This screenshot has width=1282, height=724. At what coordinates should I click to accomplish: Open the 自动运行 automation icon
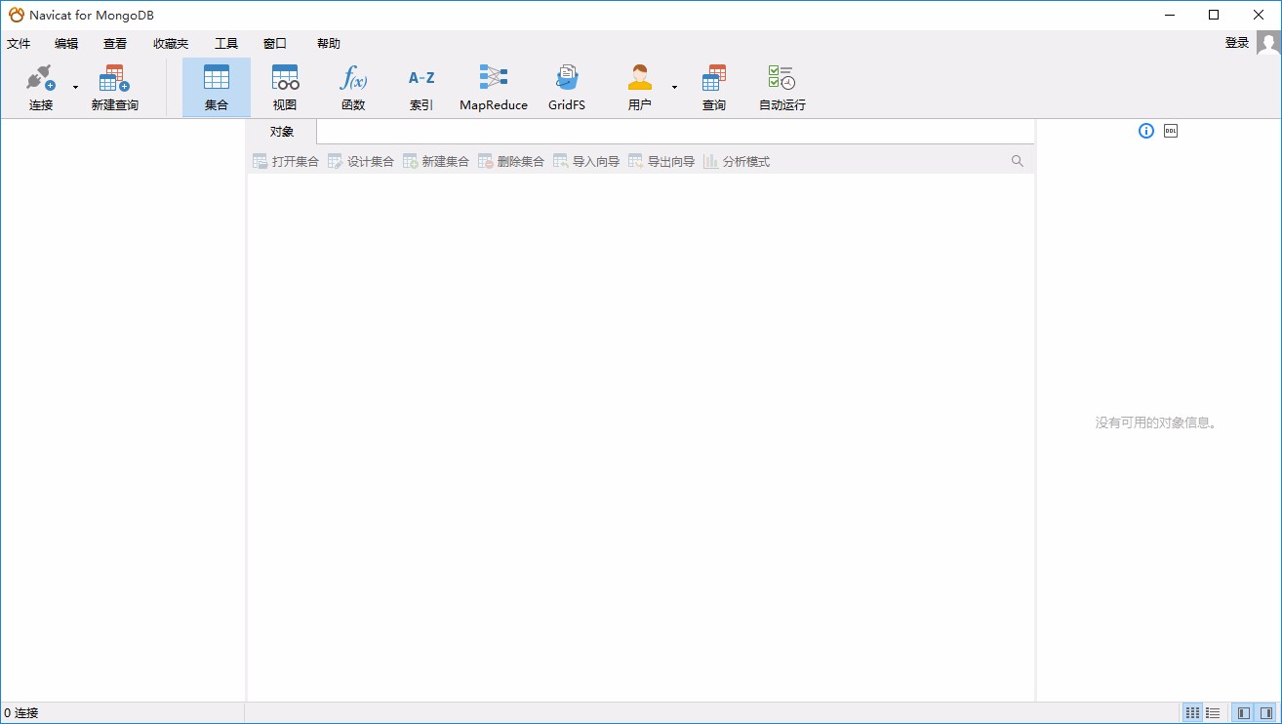point(782,88)
